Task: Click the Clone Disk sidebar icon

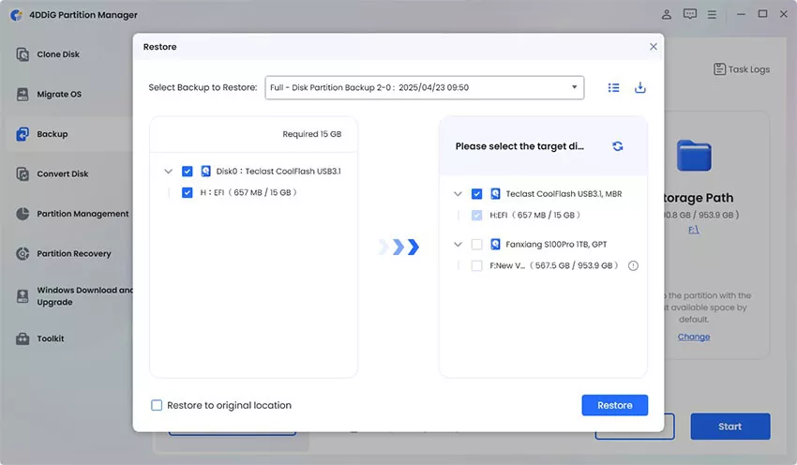Action: click(23, 54)
